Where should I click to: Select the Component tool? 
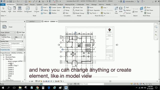[x=28, y=9]
